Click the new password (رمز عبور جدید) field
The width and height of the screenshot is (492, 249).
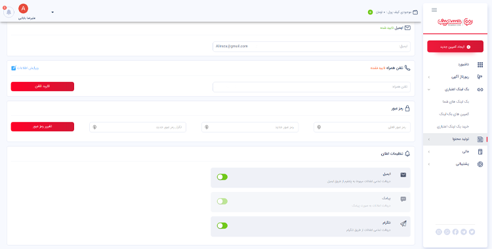coord(250,127)
